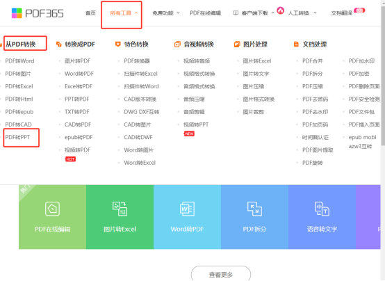Open the PDF在线编辑 green tile

[52, 217]
